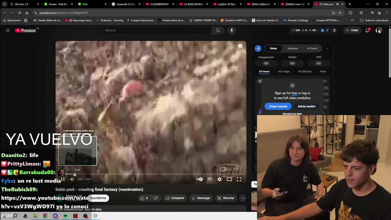Select the Todo range tab

323,71
